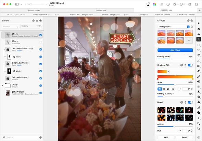Delete the Bokeh effect with trash icon

[x=185, y=102]
